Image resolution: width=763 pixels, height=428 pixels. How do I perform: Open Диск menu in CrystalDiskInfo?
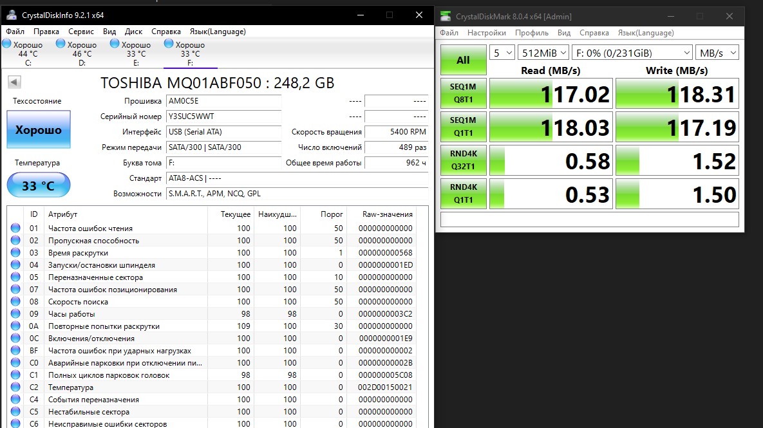coord(133,31)
